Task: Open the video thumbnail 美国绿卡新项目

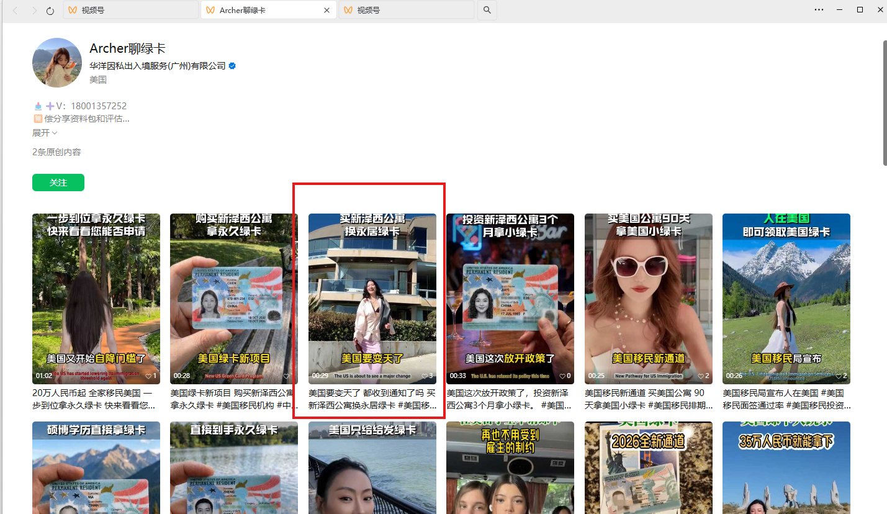Action: pyautogui.click(x=234, y=299)
